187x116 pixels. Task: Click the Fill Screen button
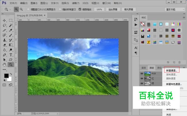coord(129,9)
